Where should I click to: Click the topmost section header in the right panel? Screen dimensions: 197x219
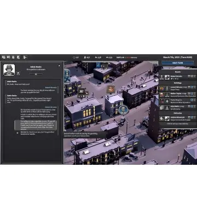pos(177,72)
